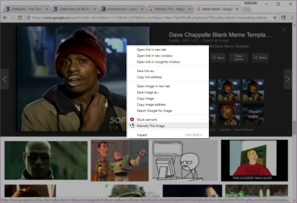Open the Send feedback link
The height and width of the screenshot is (203, 297).
244,130
